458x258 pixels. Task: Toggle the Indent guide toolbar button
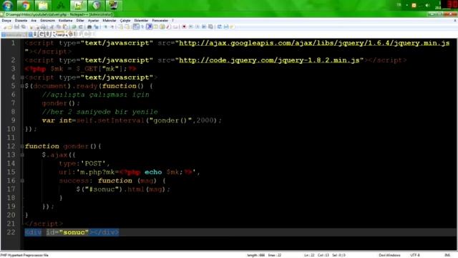coord(149,27)
